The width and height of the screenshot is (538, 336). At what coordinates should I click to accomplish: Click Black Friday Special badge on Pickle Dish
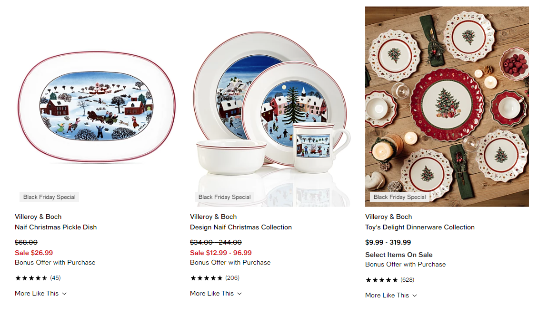49,197
